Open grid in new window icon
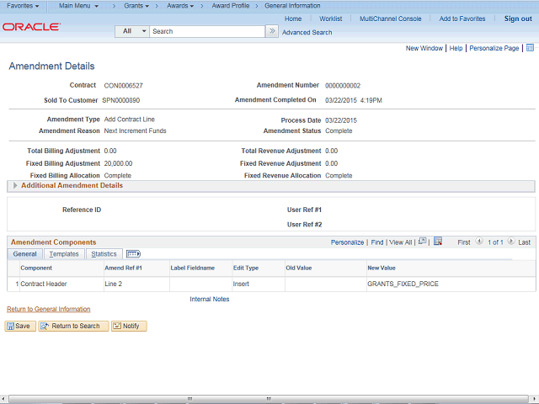539x404 pixels. click(x=423, y=242)
